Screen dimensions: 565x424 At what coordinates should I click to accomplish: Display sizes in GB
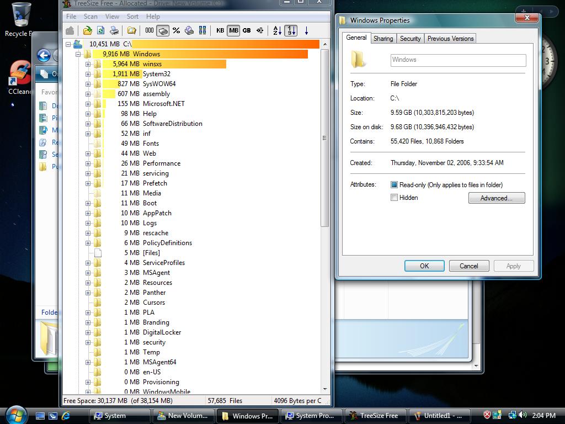pyautogui.click(x=247, y=31)
